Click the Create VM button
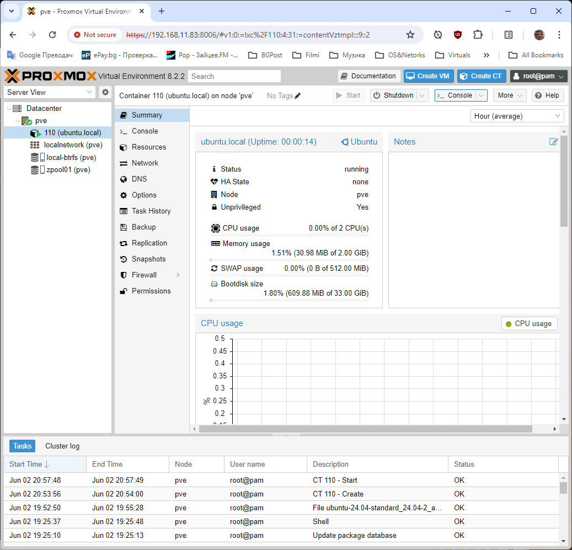 coord(429,76)
